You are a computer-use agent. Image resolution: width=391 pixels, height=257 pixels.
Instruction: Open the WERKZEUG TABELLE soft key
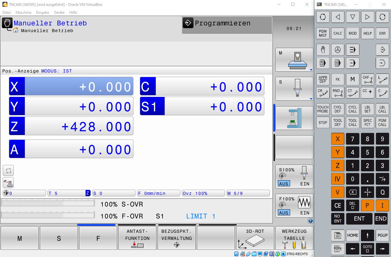point(294,238)
